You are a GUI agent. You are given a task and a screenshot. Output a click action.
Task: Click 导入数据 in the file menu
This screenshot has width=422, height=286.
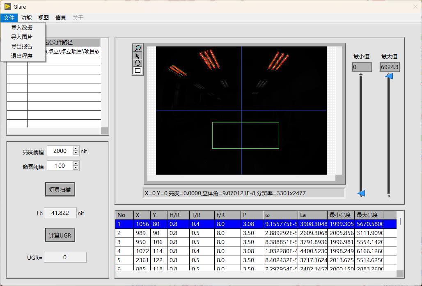coord(22,28)
